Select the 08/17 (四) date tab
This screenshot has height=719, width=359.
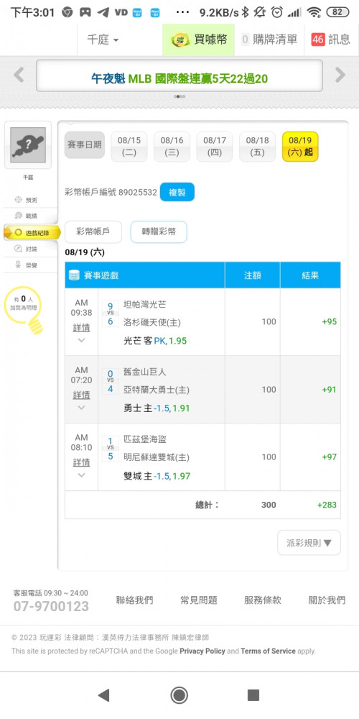point(215,147)
